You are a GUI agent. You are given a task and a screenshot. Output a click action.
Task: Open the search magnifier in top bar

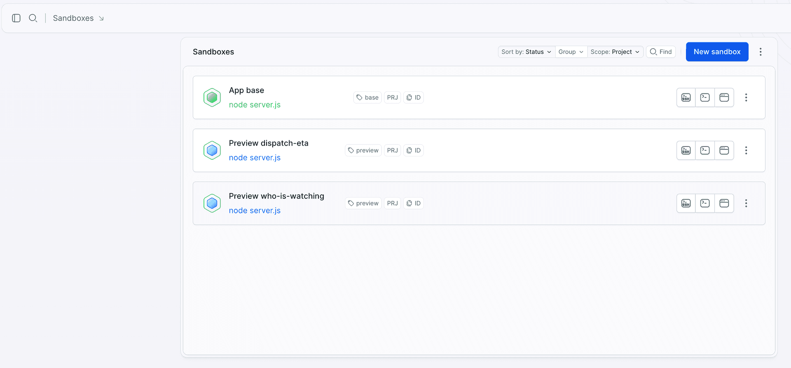33,18
